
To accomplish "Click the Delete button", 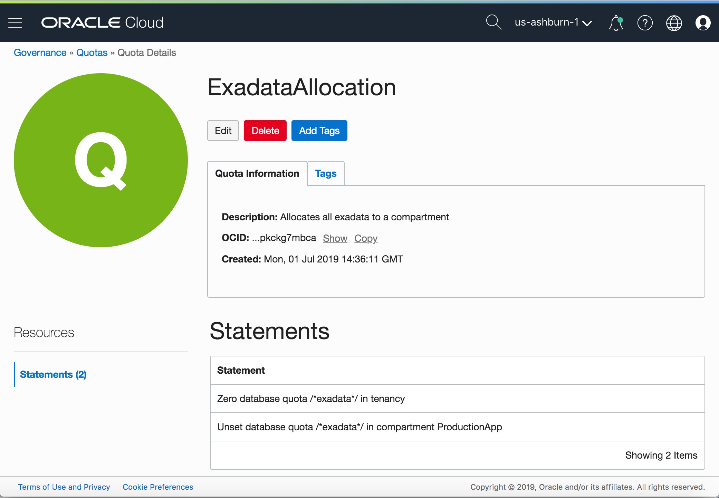I will 265,131.
